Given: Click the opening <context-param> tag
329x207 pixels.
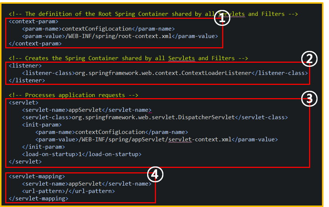Looking at the screenshot, I should [33, 21].
